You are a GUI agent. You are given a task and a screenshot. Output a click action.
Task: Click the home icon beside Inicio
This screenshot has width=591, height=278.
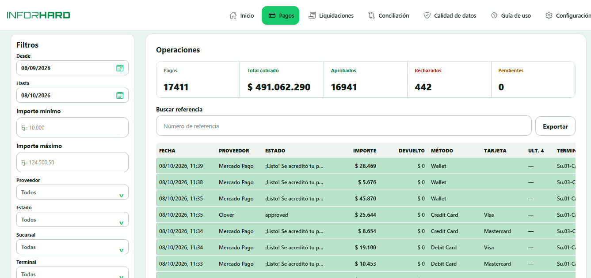[233, 15]
